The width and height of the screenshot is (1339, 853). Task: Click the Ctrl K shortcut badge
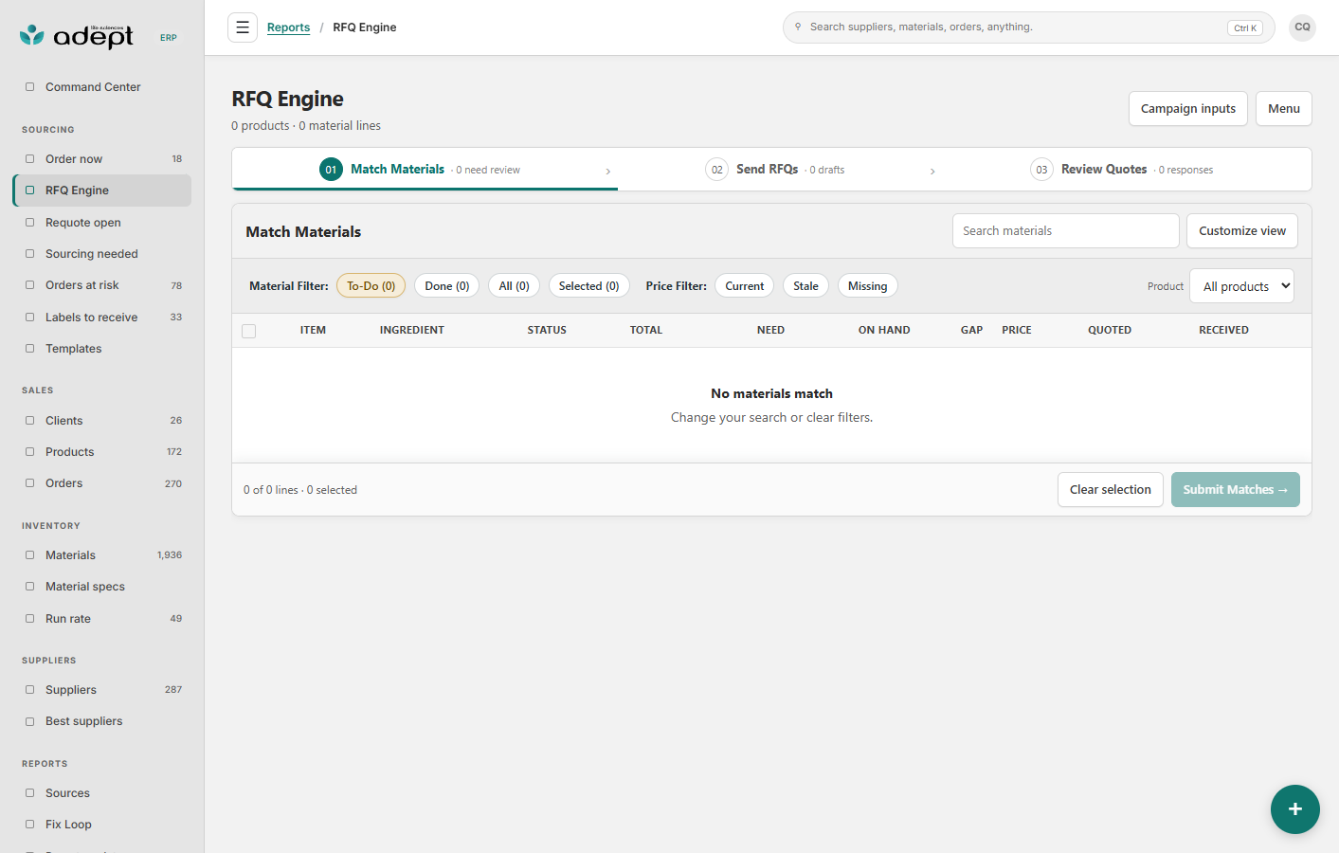click(1244, 27)
